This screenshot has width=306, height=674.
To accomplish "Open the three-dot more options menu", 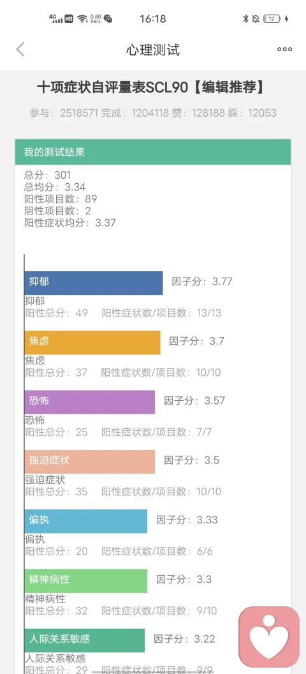I will 284,49.
